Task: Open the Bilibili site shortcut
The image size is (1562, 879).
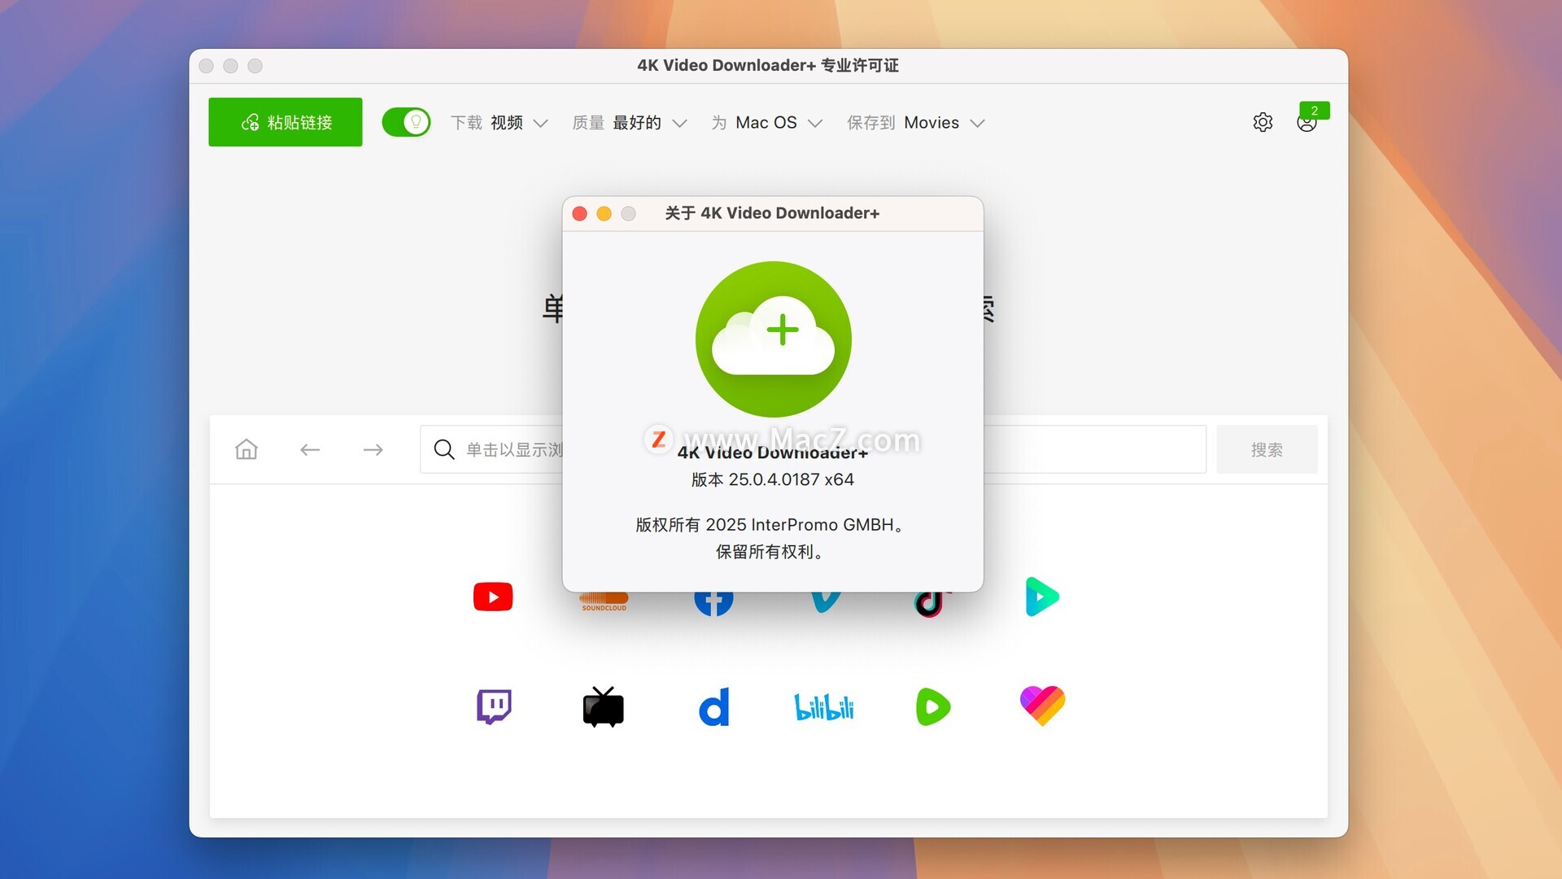Action: [x=824, y=706]
